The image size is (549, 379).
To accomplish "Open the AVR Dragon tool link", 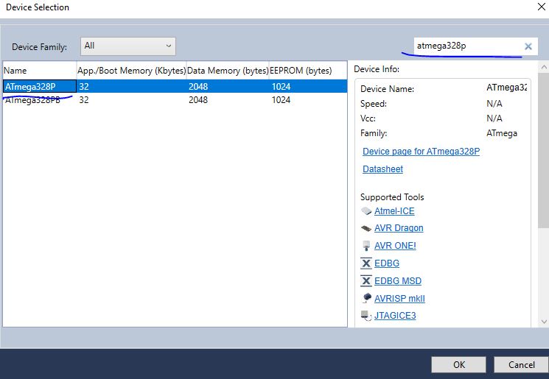I will (x=399, y=228).
